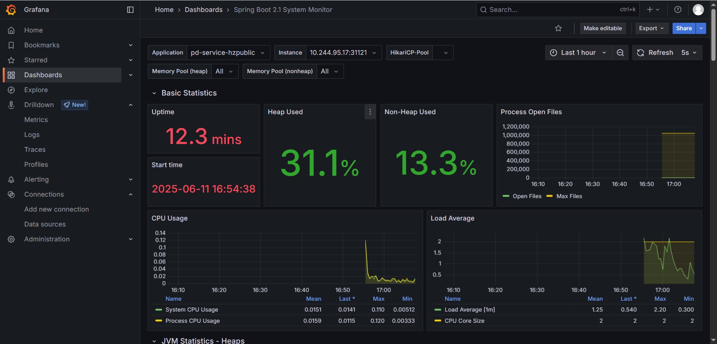The height and width of the screenshot is (344, 717).
Task: Click the Make editable button
Action: point(602,28)
